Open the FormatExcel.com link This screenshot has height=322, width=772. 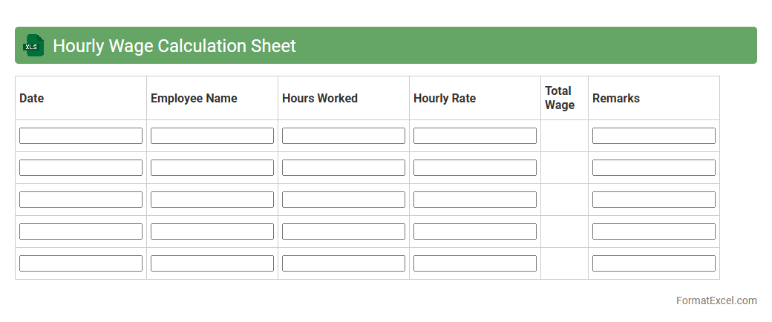coord(716,300)
